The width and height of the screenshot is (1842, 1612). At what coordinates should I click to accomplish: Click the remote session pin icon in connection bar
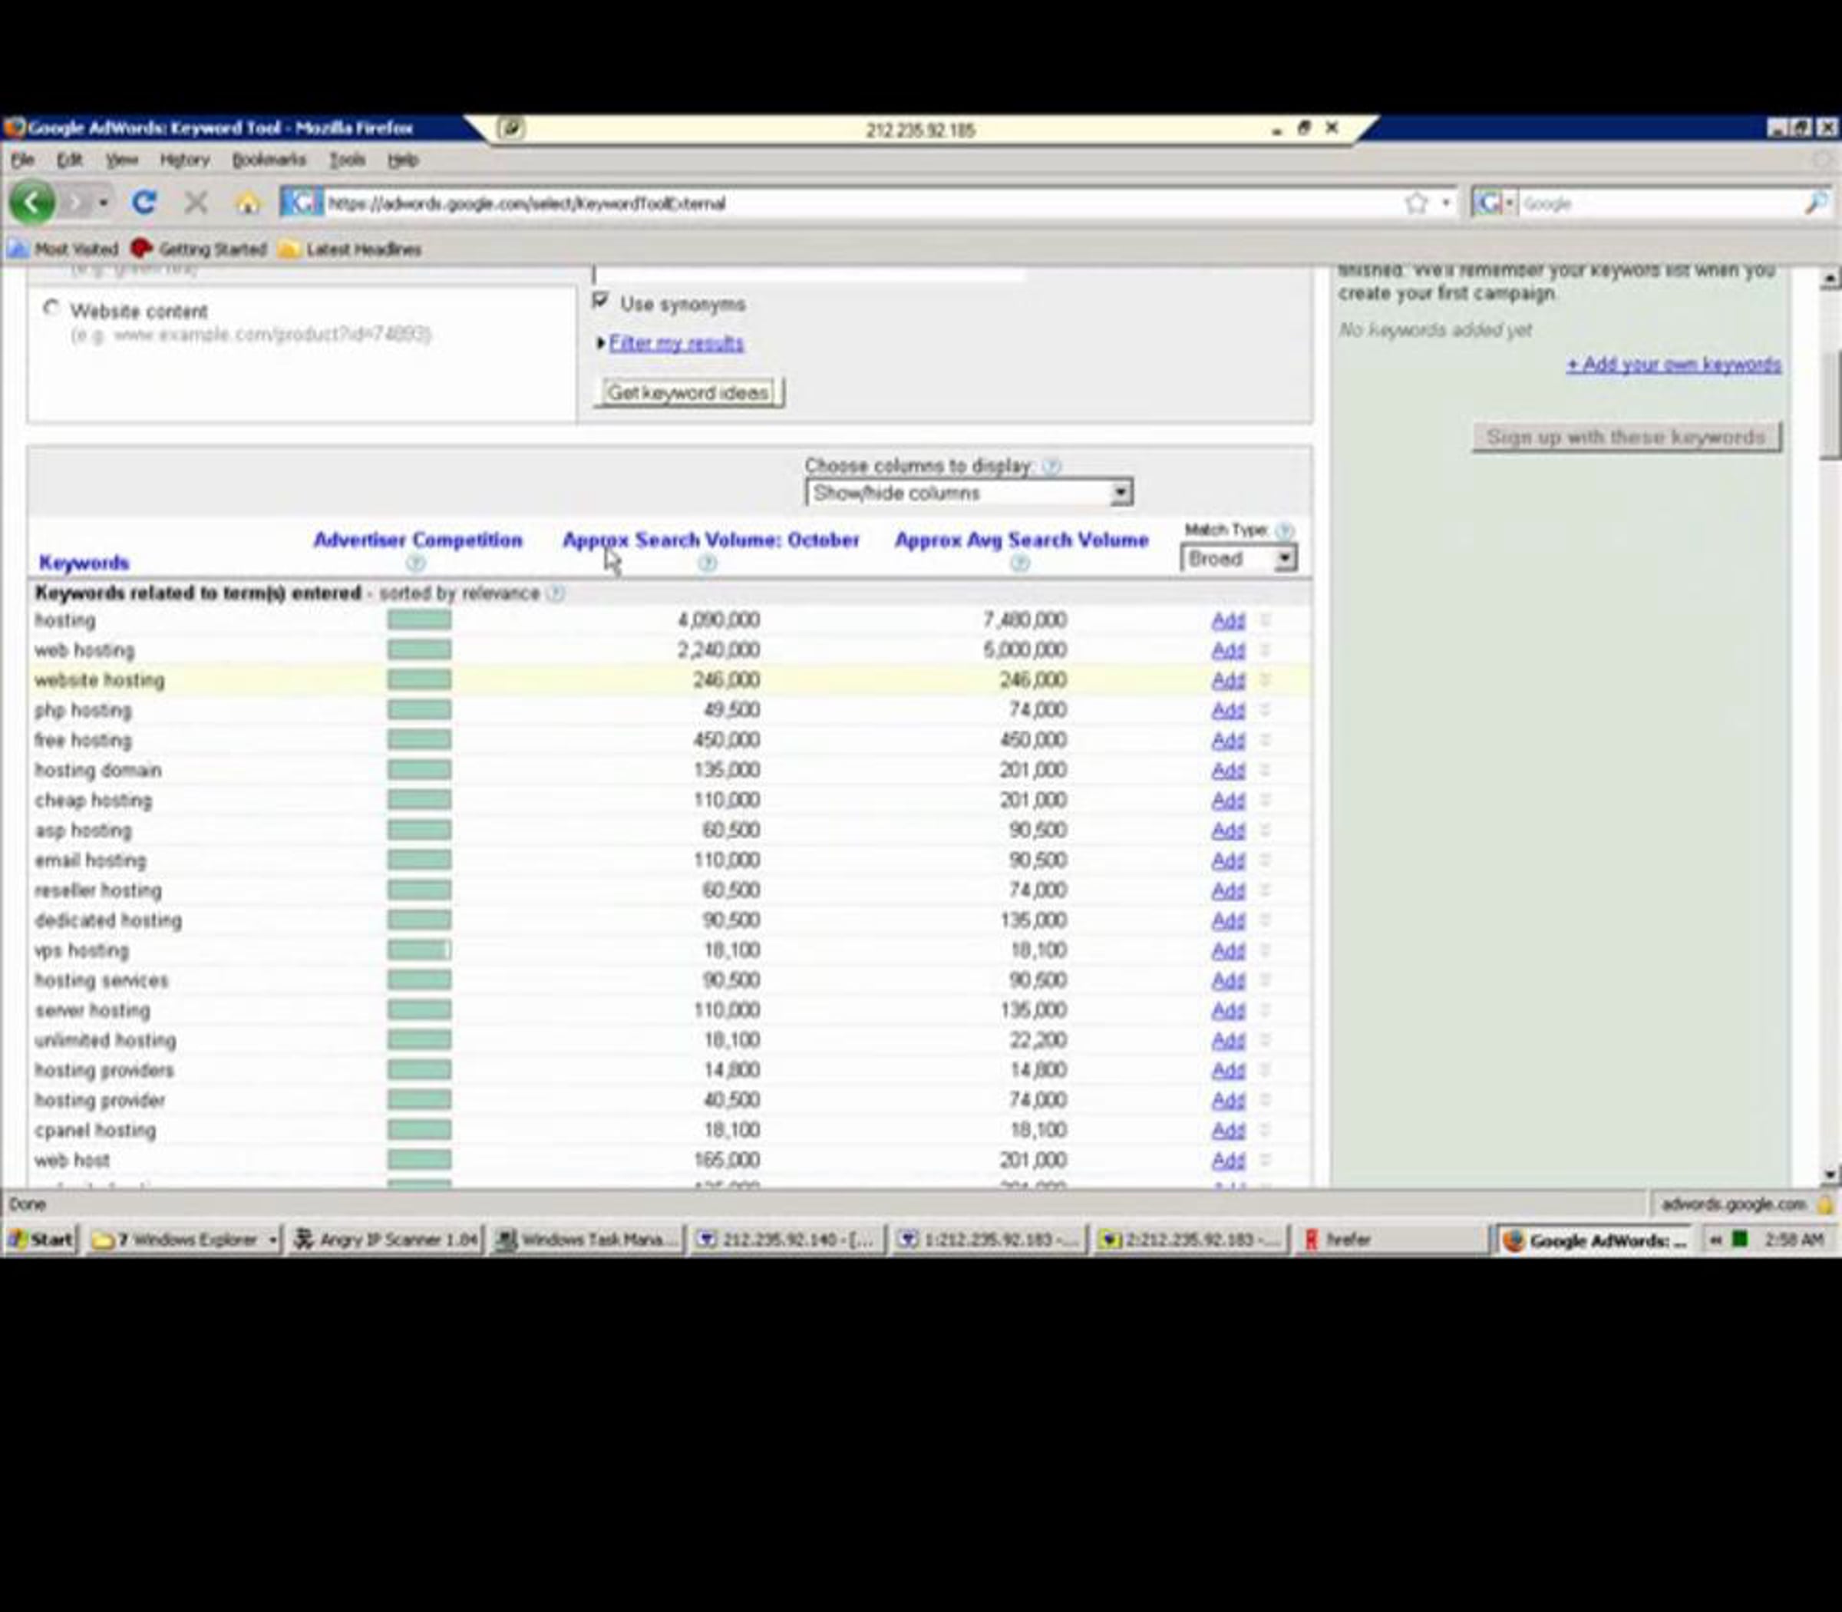(511, 129)
